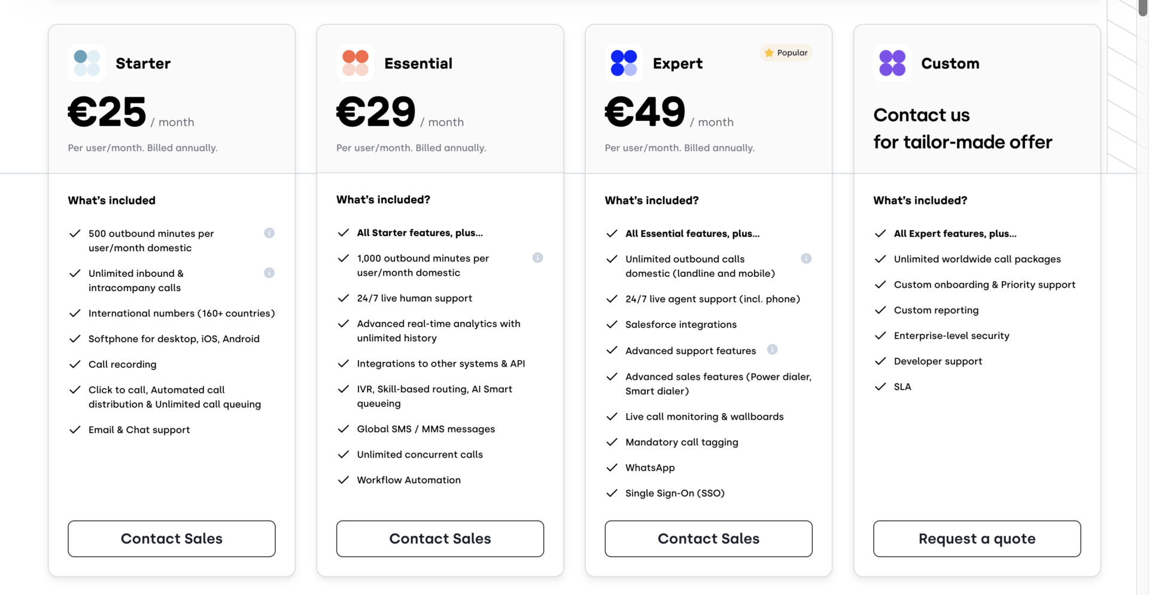Viewport: 1149px width, 595px height.
Task: Click Contact Sales under the Starter plan
Action: pos(172,538)
